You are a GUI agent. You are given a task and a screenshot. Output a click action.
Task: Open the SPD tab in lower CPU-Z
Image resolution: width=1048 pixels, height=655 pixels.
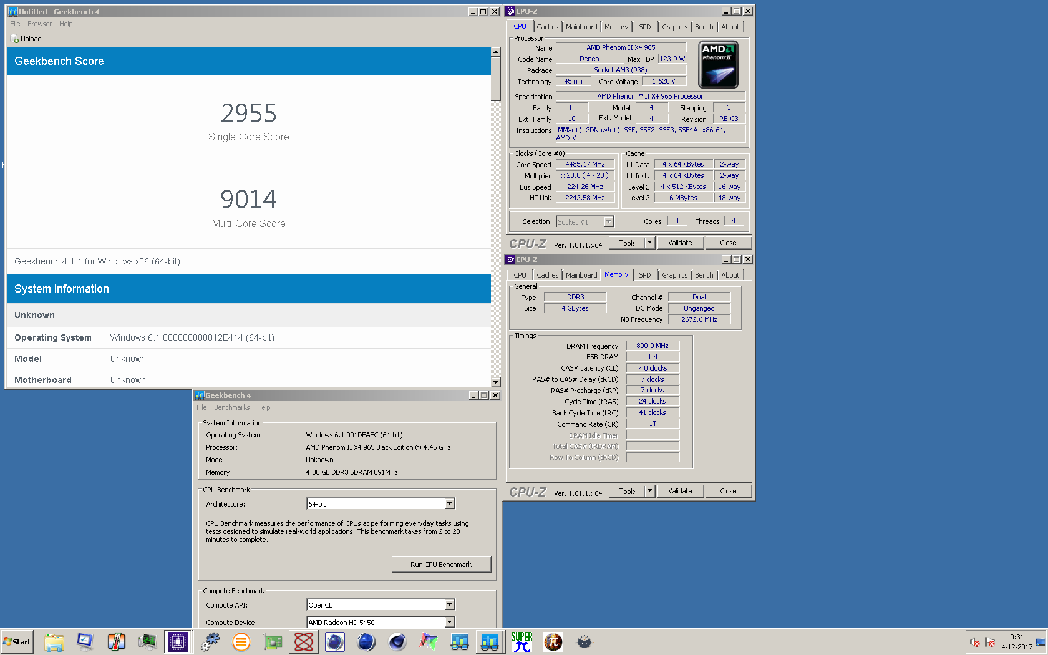645,275
